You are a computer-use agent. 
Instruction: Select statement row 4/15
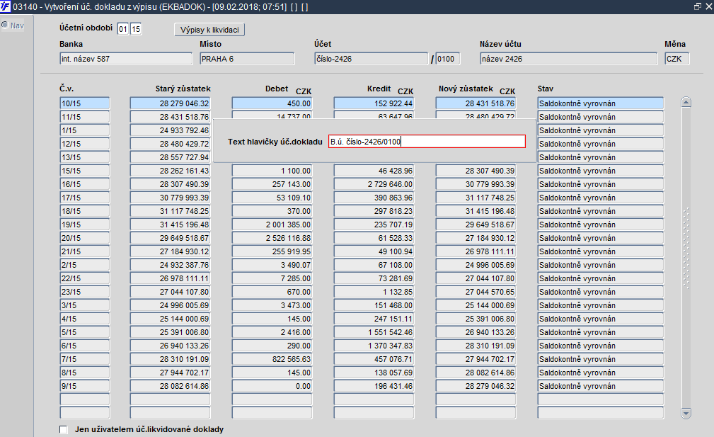[85, 319]
